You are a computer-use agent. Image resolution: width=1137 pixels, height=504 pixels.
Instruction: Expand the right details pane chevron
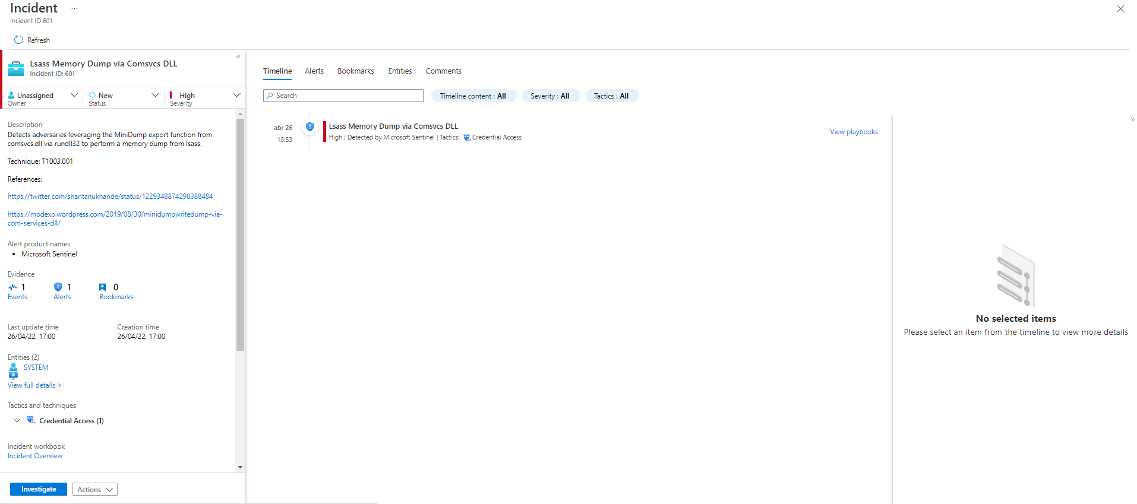click(x=1132, y=120)
